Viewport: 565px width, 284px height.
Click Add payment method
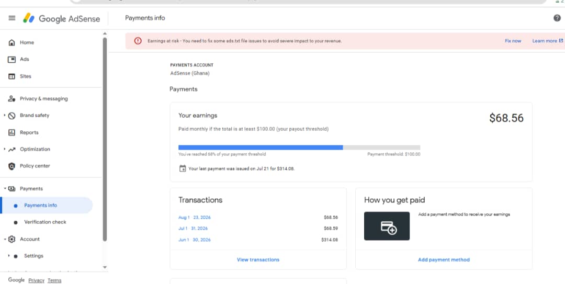(444, 260)
